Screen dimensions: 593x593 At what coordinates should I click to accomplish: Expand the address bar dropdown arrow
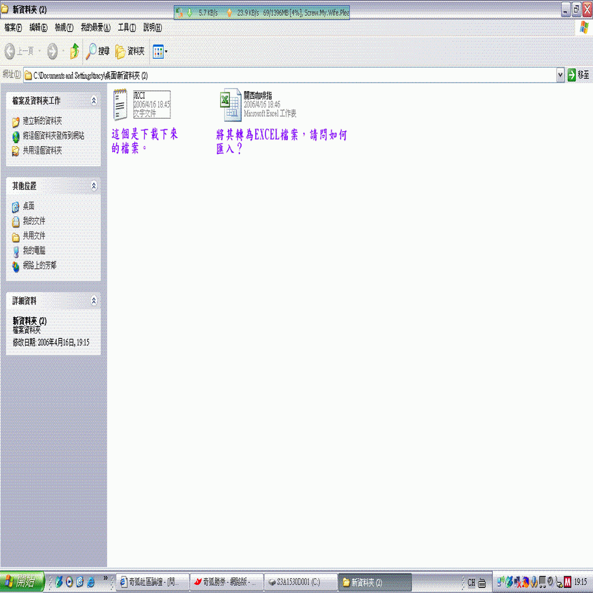[x=560, y=75]
